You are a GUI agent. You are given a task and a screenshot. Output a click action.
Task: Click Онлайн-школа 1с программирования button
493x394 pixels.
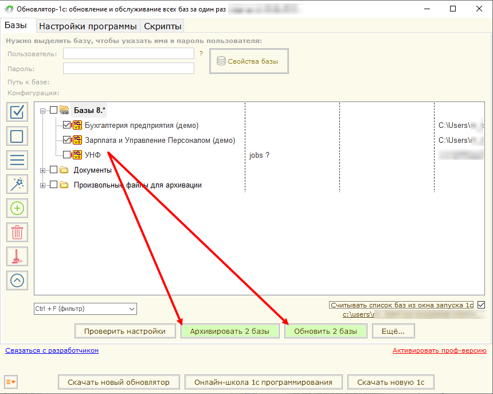tap(264, 382)
